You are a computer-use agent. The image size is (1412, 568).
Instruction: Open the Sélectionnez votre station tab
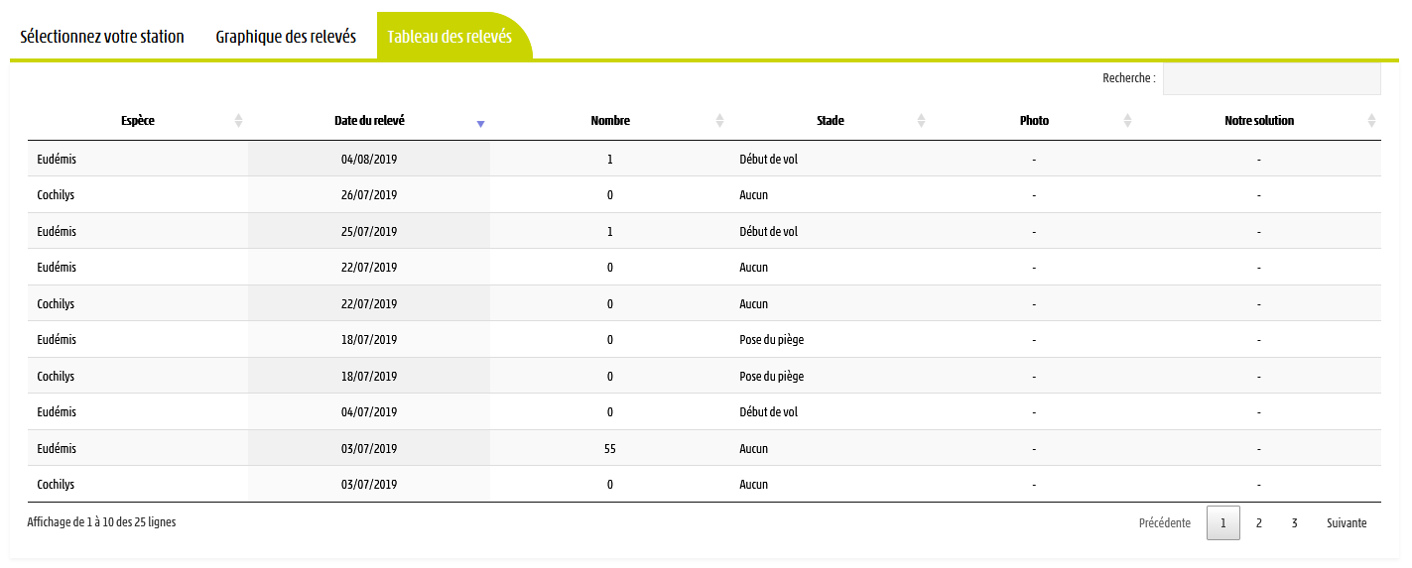102,37
